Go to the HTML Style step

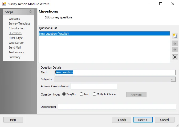click(x=16, y=38)
